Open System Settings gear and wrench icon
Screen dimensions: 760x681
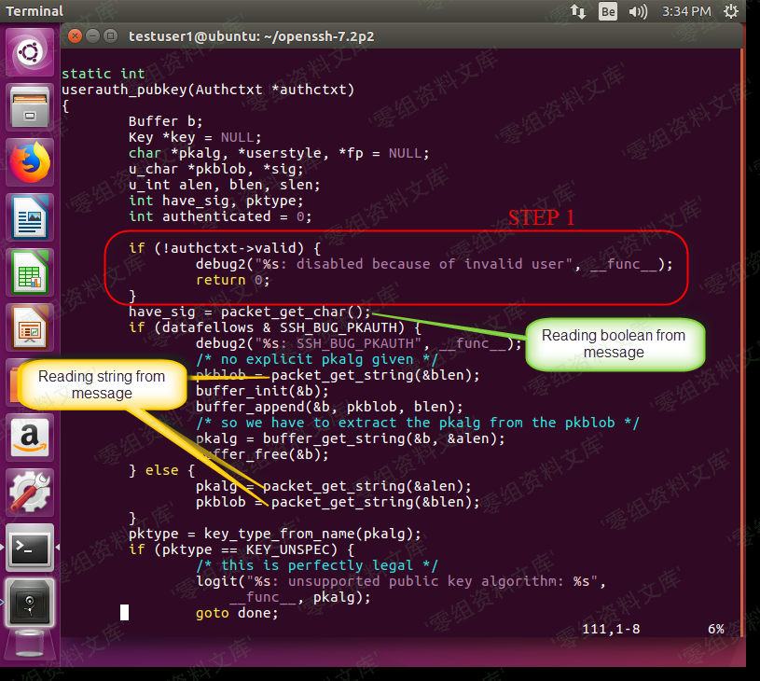coord(31,493)
